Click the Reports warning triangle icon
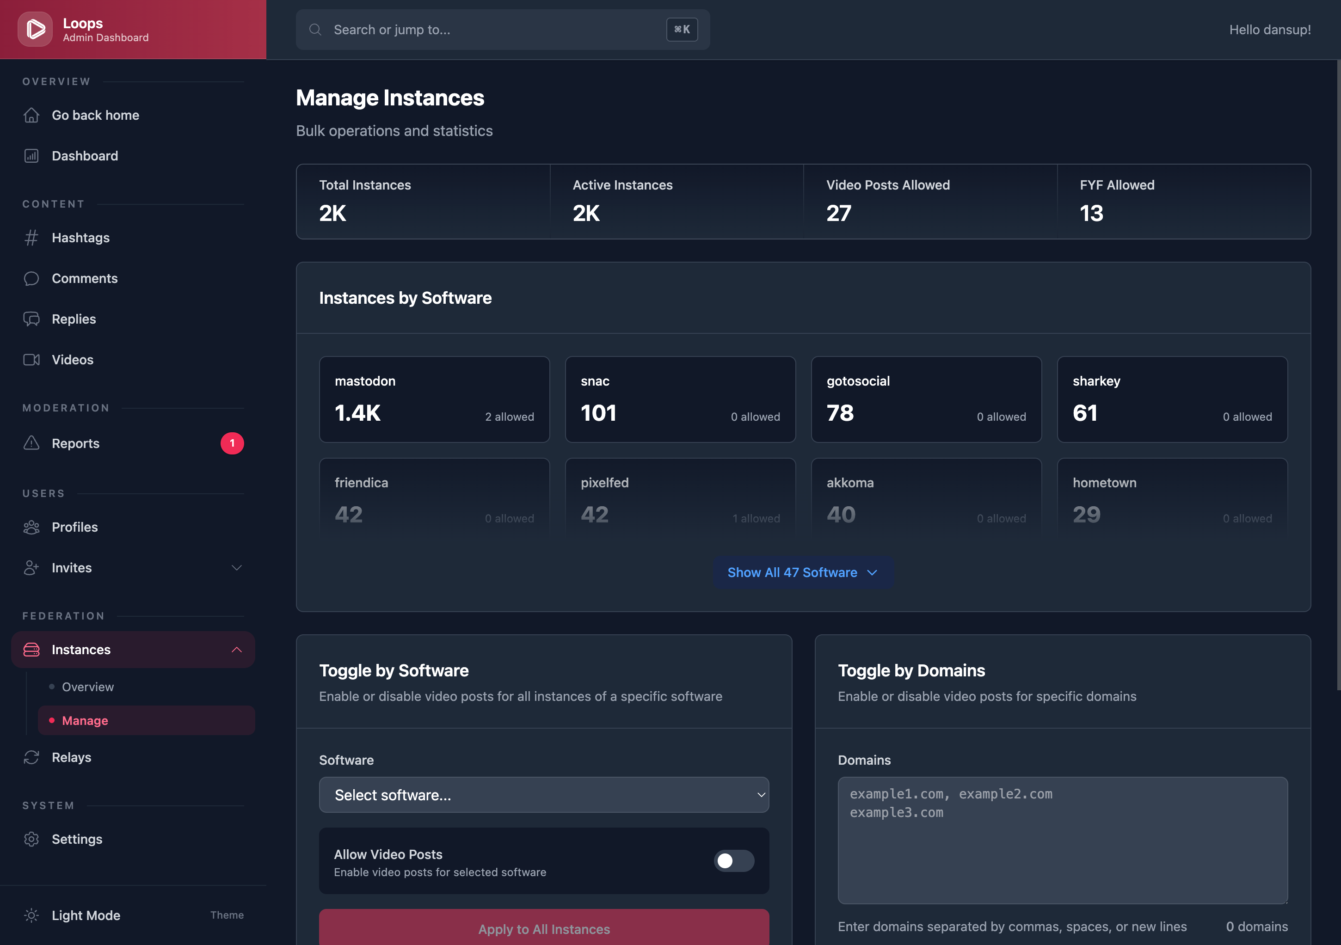This screenshot has width=1341, height=945. click(x=31, y=443)
